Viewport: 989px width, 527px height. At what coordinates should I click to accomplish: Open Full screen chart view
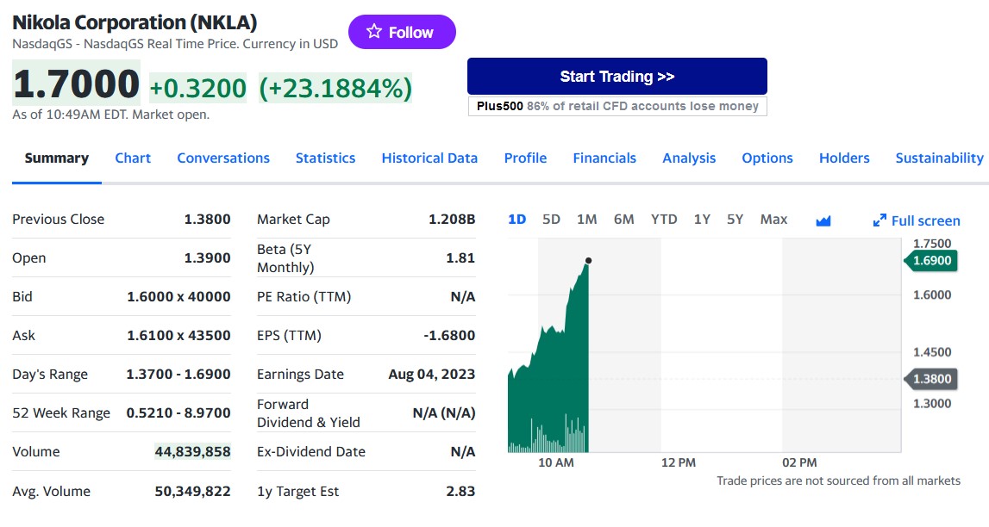[917, 220]
